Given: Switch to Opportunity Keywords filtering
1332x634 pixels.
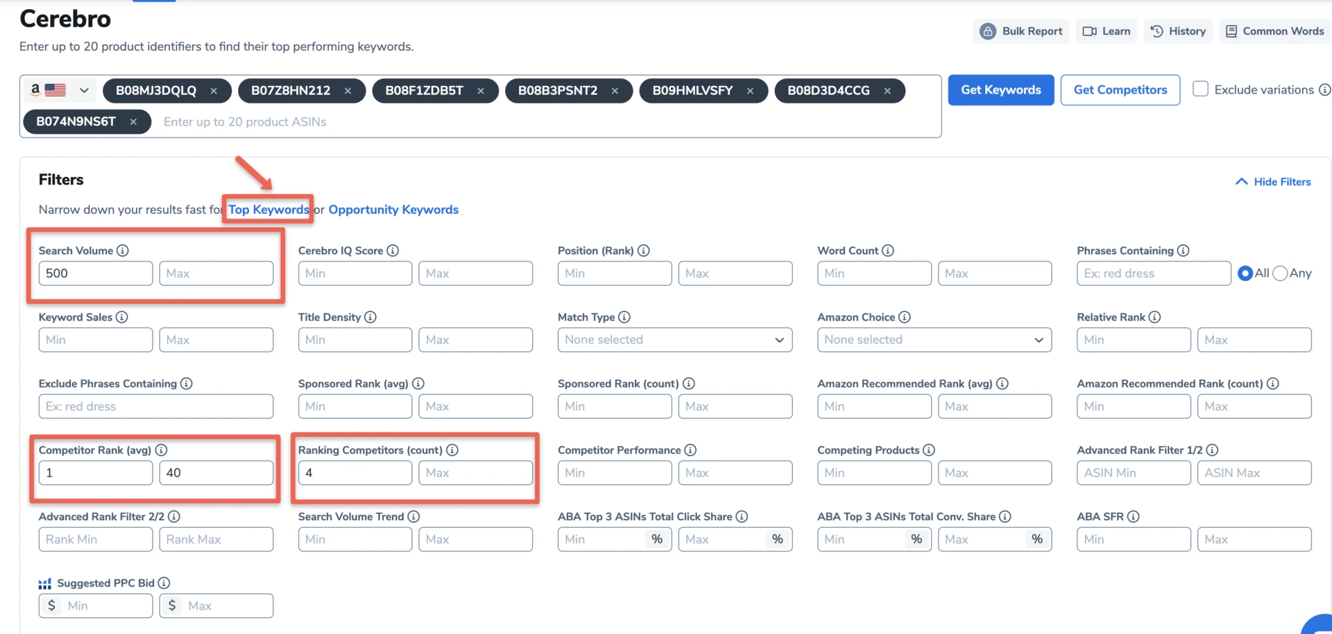Looking at the screenshot, I should point(393,209).
